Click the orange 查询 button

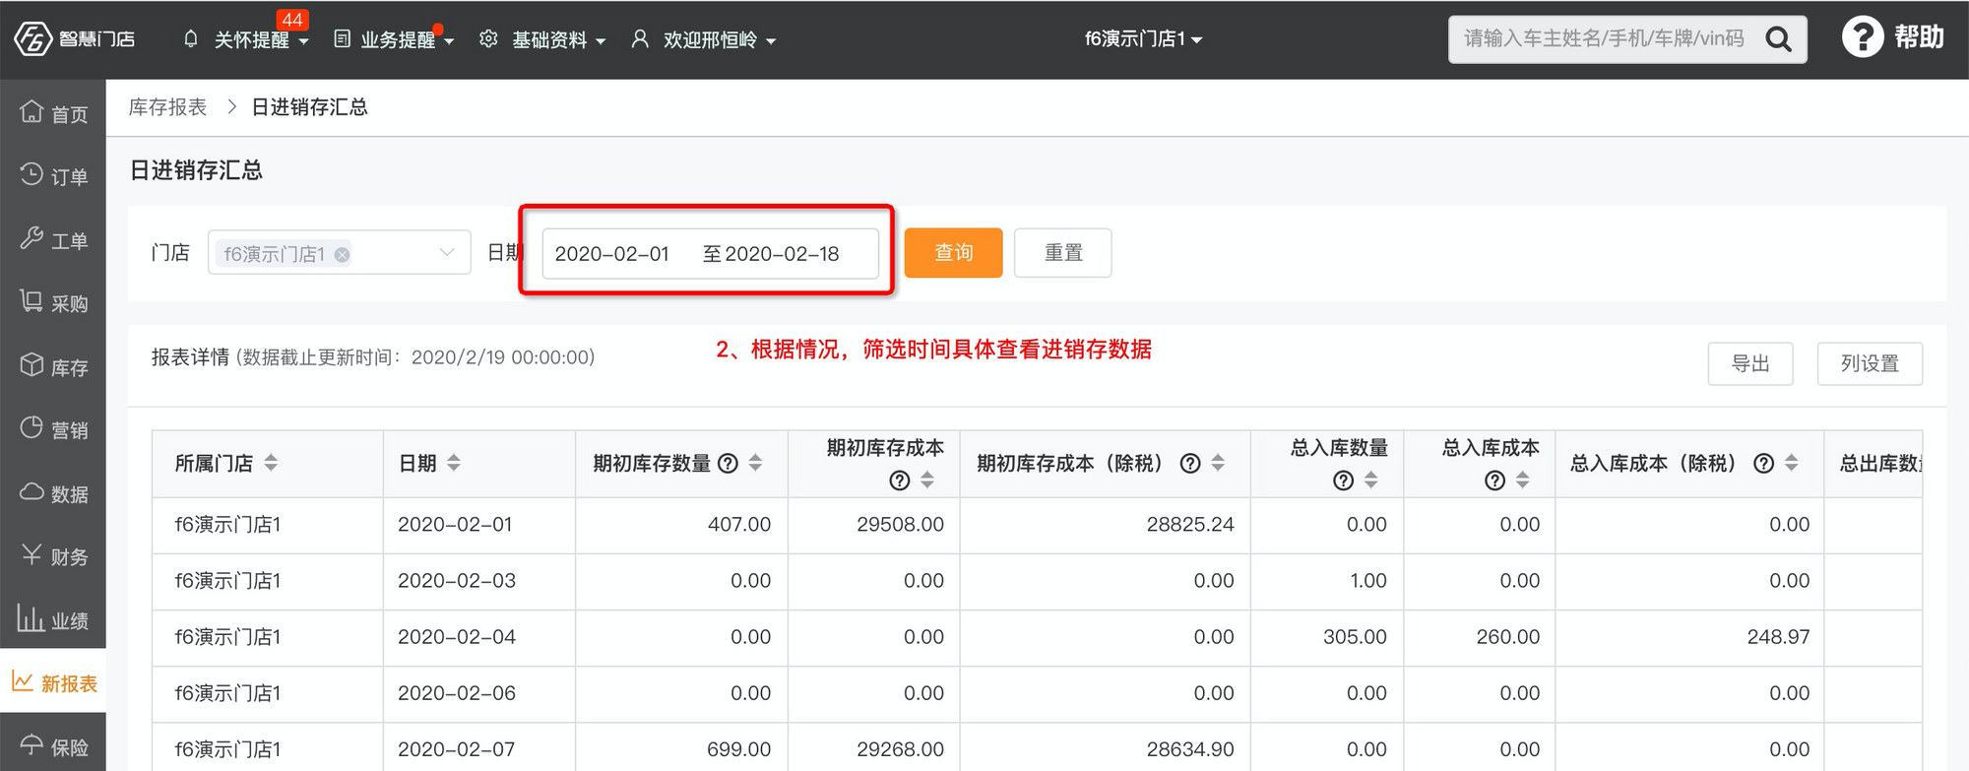(953, 253)
